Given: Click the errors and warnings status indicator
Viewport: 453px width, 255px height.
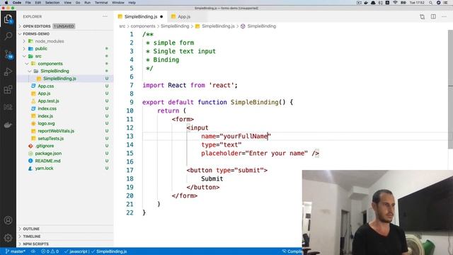Looking at the screenshot, I should [x=50, y=251].
